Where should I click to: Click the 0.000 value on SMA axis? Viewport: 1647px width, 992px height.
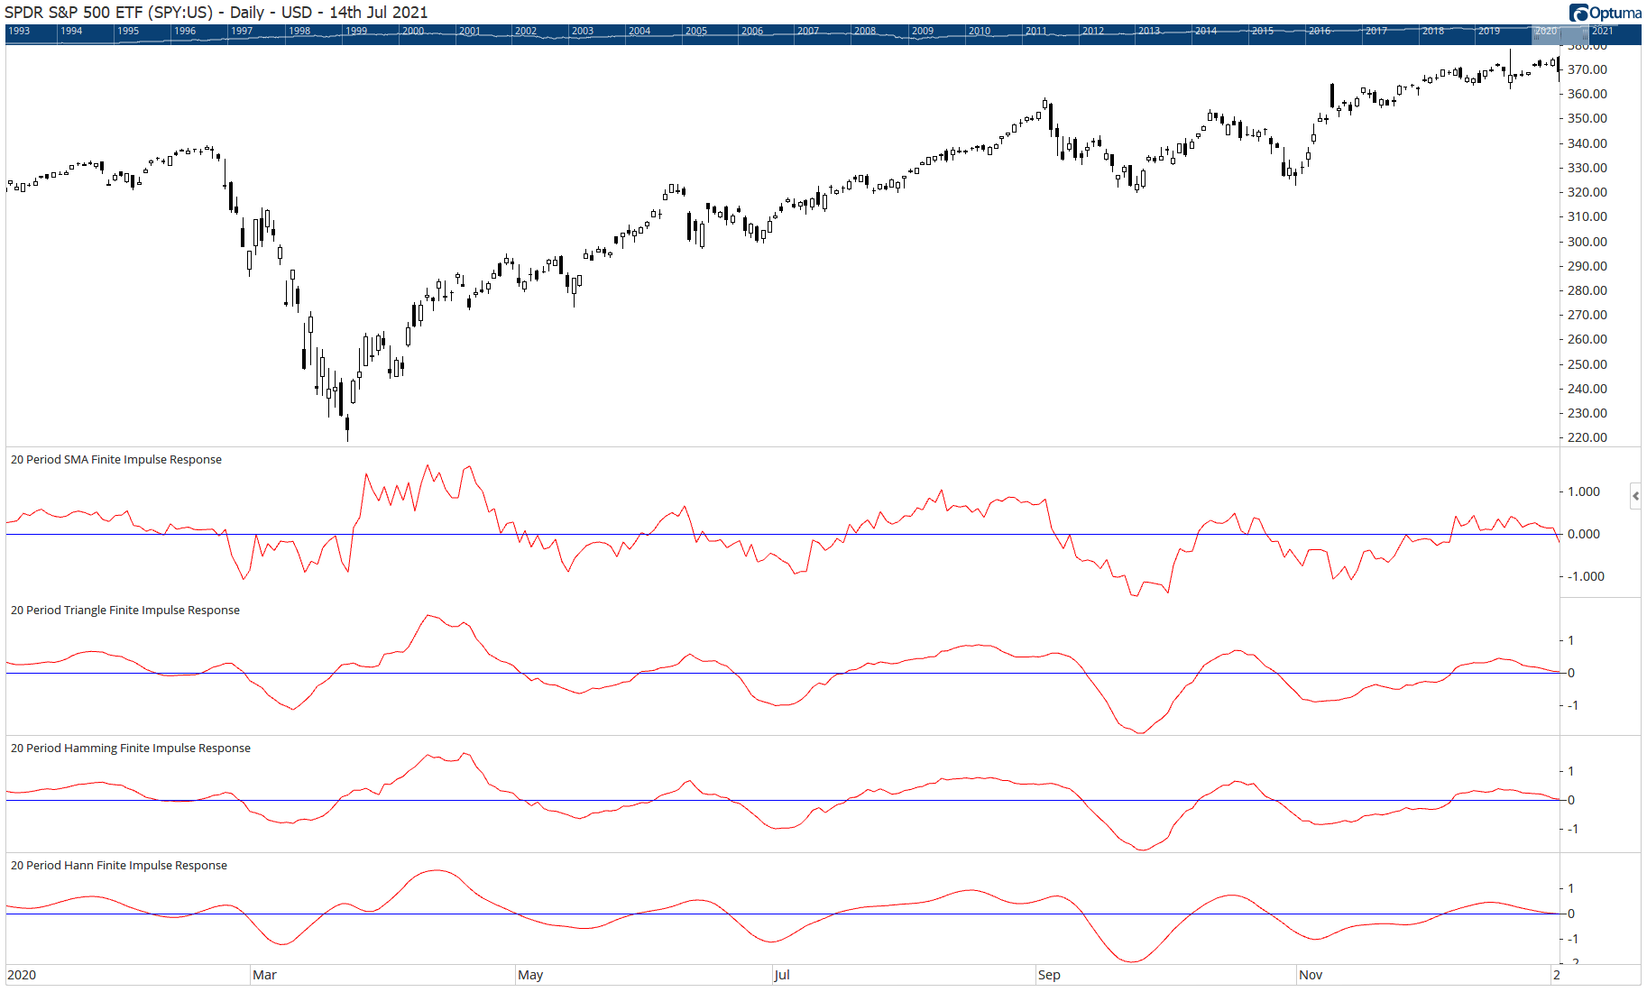[x=1584, y=534]
